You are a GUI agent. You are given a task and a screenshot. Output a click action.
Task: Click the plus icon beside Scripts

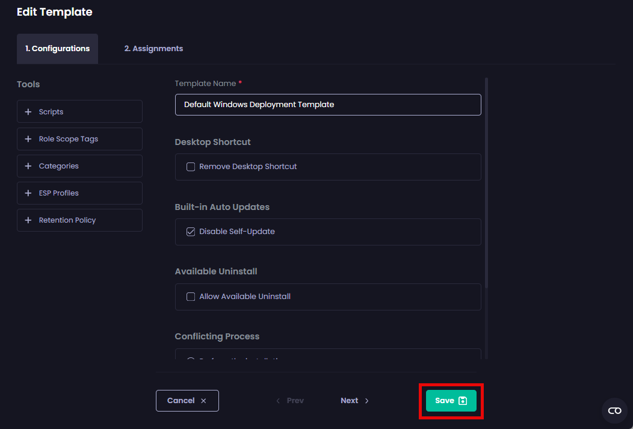point(28,112)
